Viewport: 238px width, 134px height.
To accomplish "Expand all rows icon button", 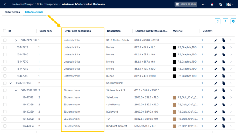I will 218,21.
